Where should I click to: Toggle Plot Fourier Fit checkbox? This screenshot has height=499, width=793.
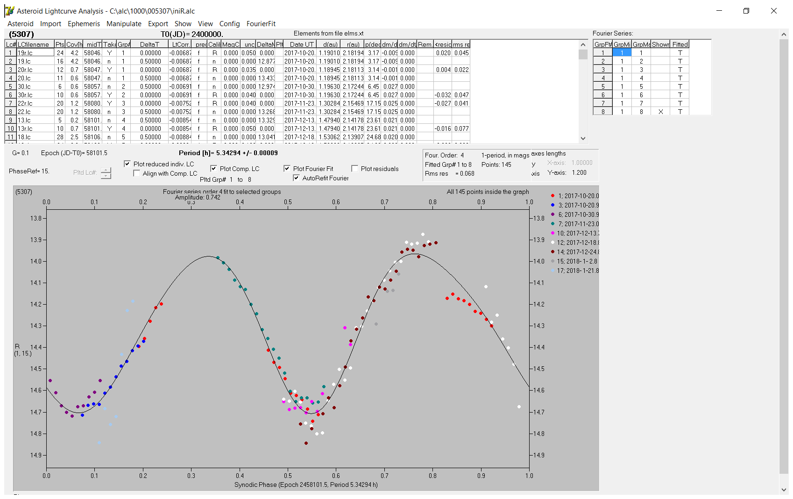point(287,169)
